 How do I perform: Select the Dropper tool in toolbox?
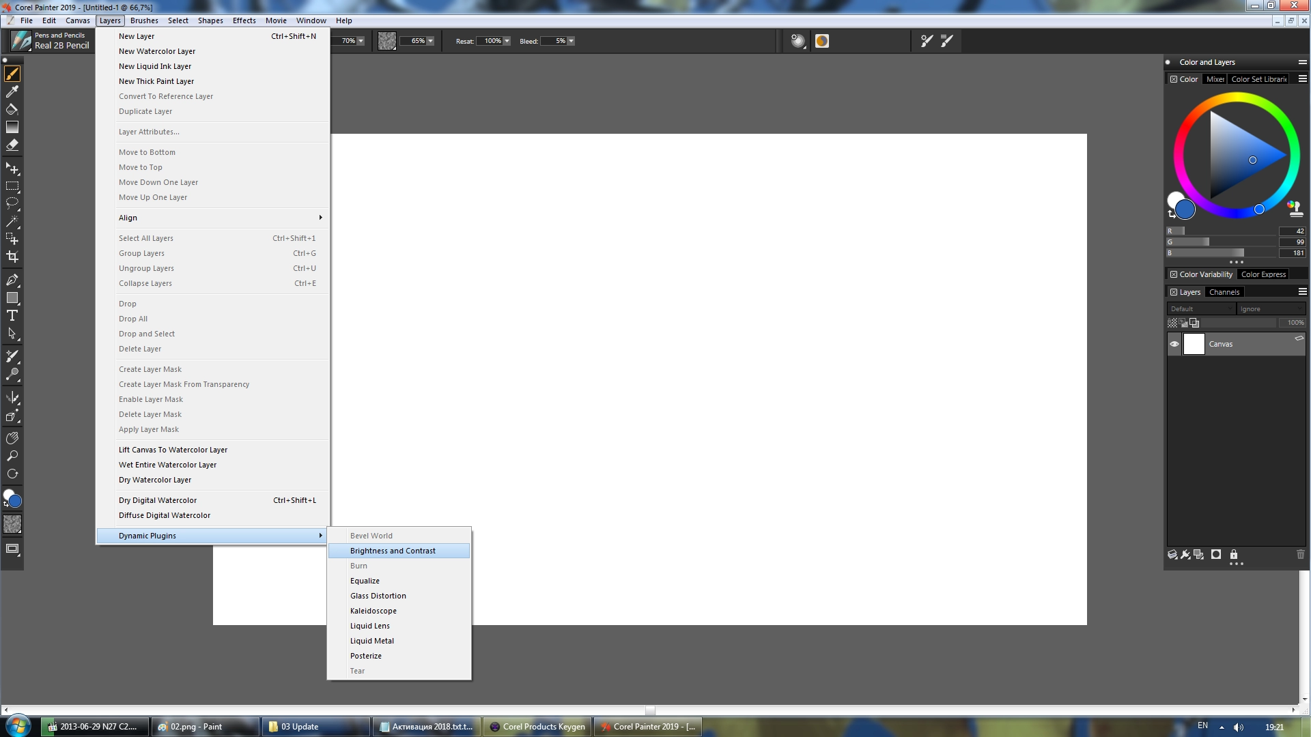point(12,91)
